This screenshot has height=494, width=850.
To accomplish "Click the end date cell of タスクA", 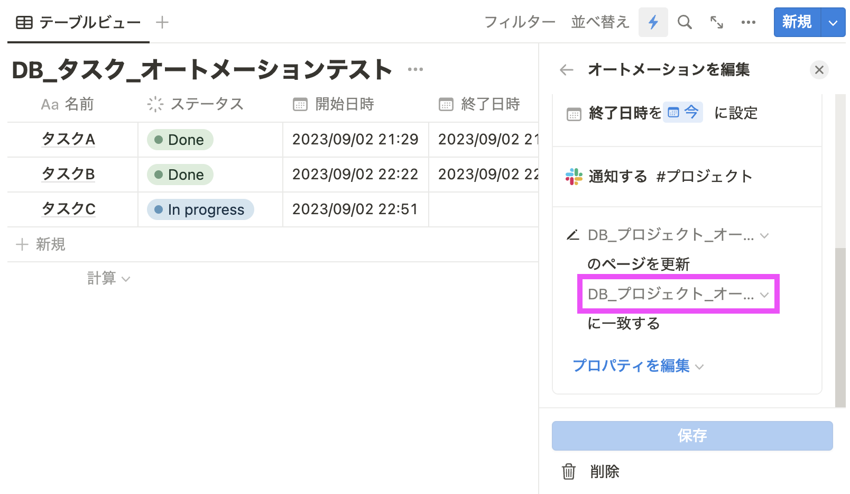I will click(484, 140).
